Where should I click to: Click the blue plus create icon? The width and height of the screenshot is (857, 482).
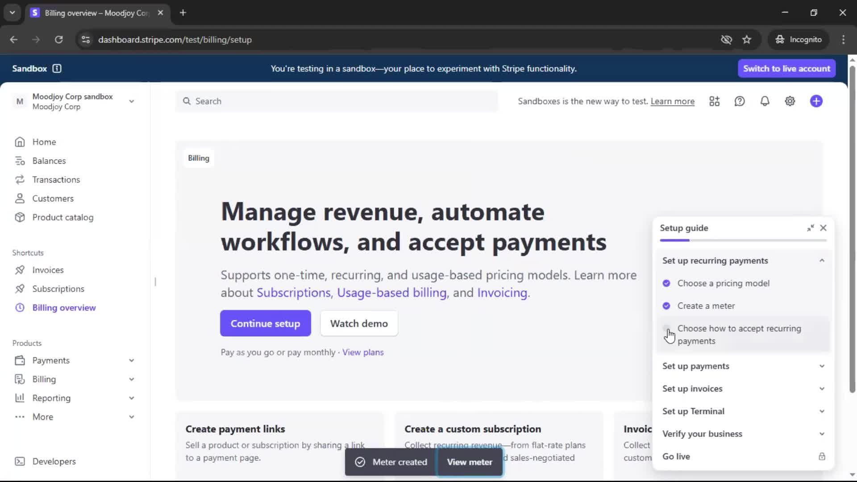[x=816, y=101]
